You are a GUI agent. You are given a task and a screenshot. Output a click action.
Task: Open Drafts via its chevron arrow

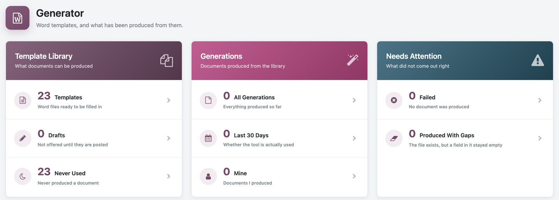coord(169,138)
